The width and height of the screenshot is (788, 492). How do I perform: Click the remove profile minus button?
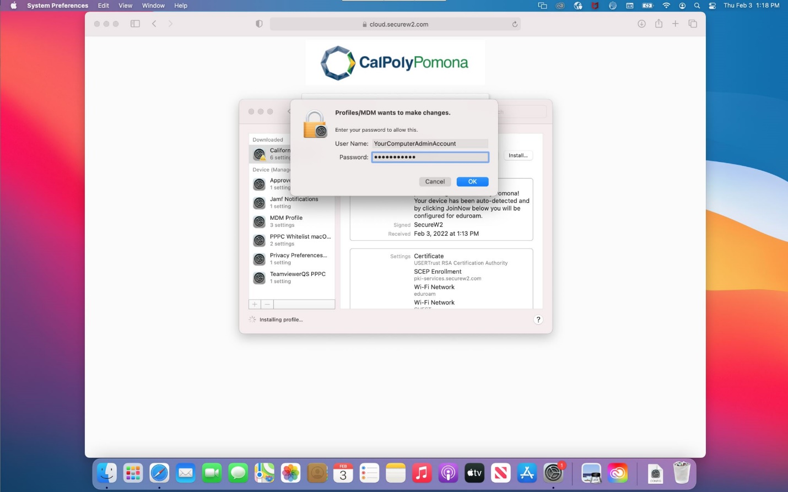[267, 305]
